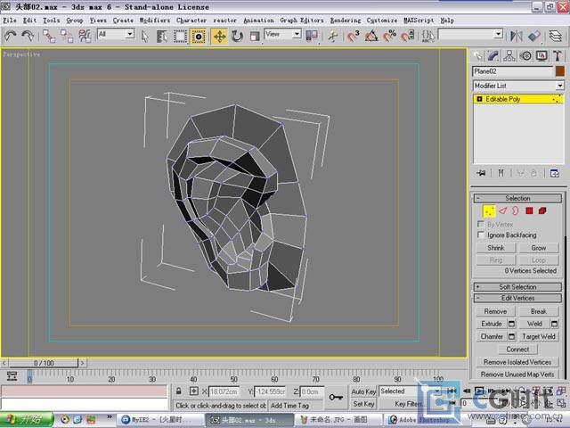
Task: Click Bind to Space Warp icon
Action: pos(85,36)
